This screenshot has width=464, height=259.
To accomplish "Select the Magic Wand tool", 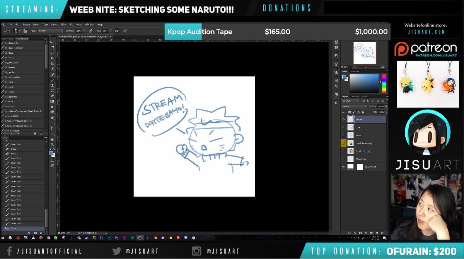I will click(x=52, y=59).
